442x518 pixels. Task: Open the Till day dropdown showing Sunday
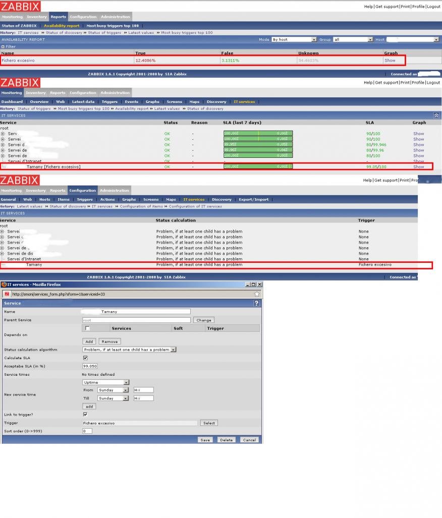[x=113, y=398]
